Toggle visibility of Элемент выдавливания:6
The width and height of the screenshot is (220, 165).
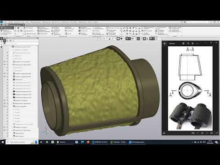pyautogui.click(x=5, y=74)
